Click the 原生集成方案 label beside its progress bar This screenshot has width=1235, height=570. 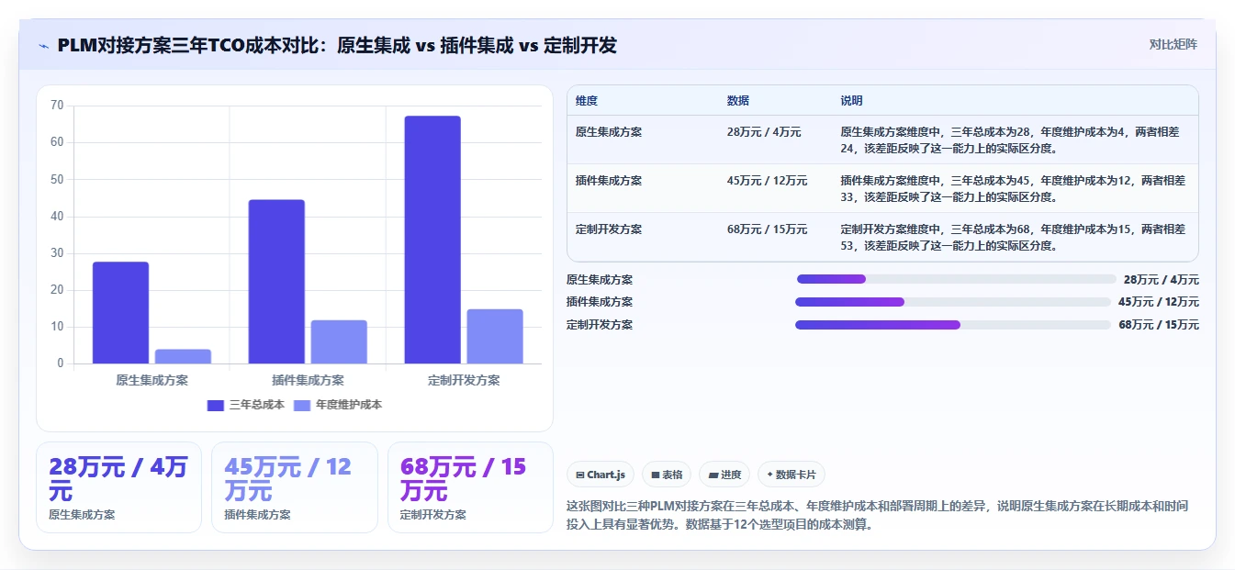[600, 280]
